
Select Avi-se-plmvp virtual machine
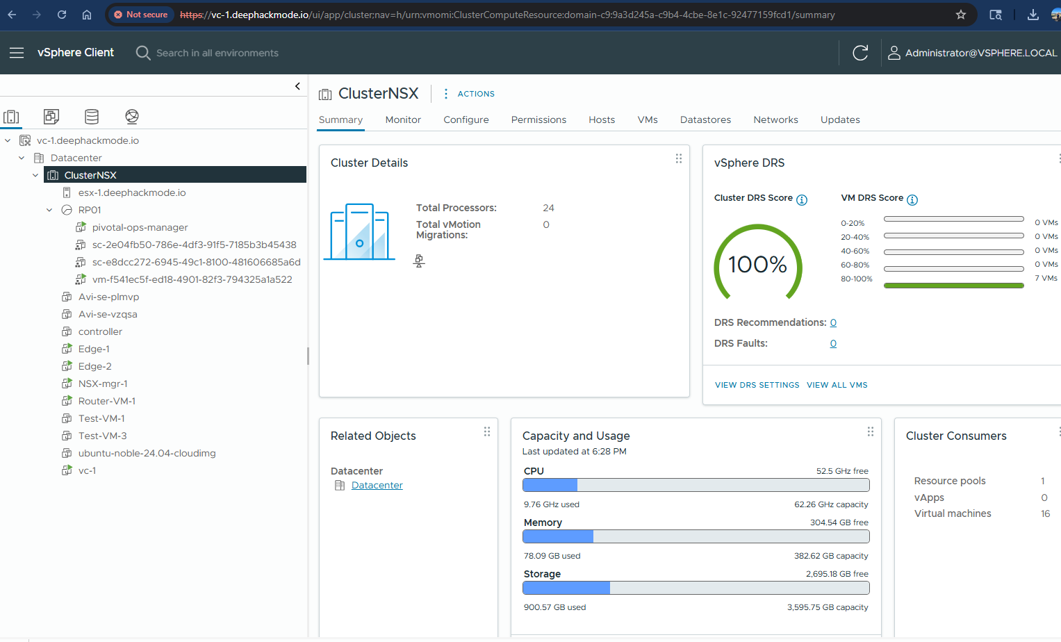click(108, 297)
